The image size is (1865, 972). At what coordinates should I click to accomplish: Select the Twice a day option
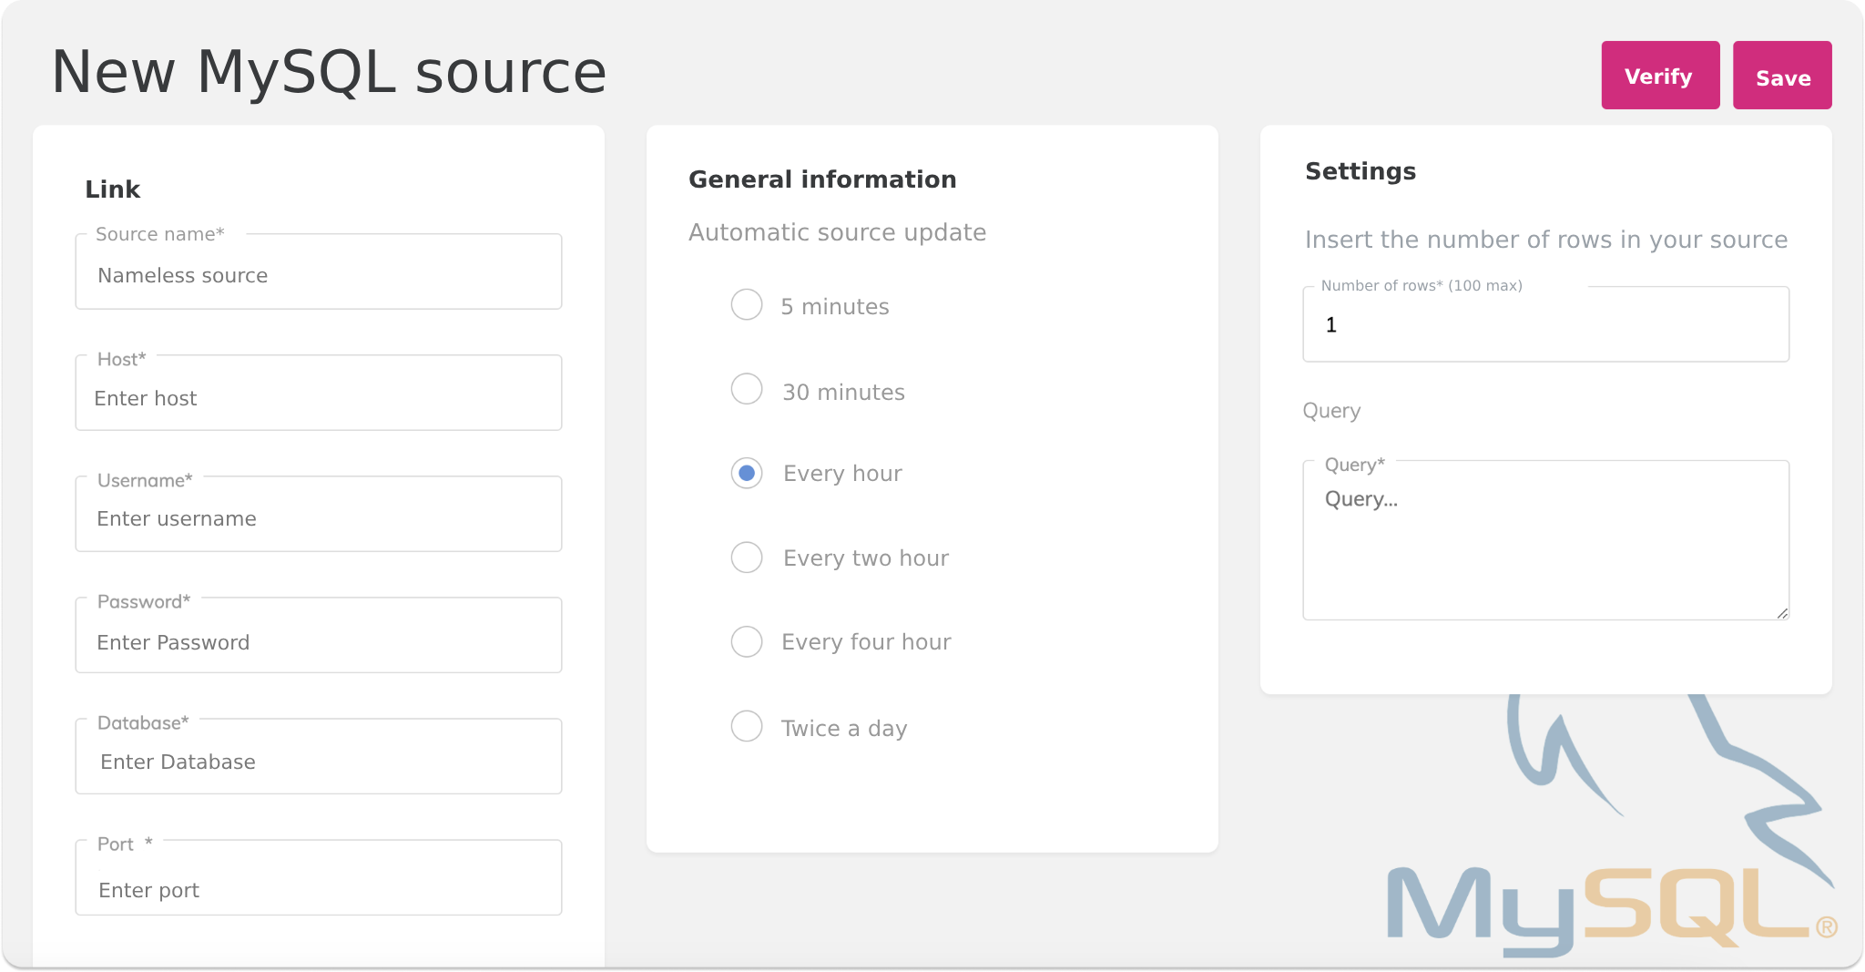tap(747, 726)
